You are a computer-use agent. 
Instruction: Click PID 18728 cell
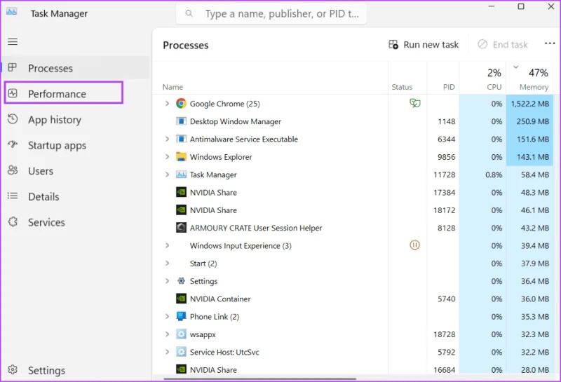[x=445, y=334]
